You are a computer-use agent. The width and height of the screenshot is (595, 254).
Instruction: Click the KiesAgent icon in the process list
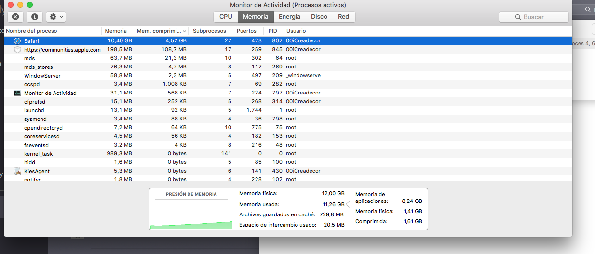(17, 171)
